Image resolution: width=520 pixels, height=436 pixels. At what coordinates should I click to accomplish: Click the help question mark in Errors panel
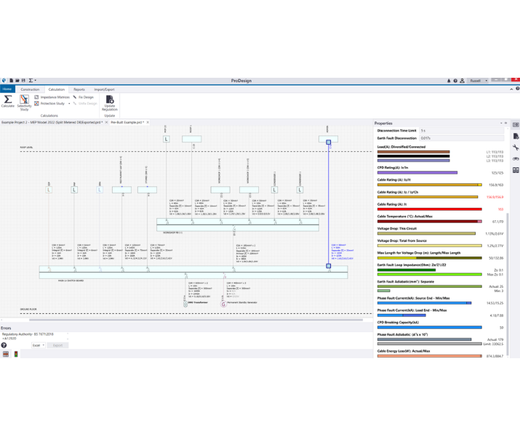pyautogui.click(x=4, y=345)
